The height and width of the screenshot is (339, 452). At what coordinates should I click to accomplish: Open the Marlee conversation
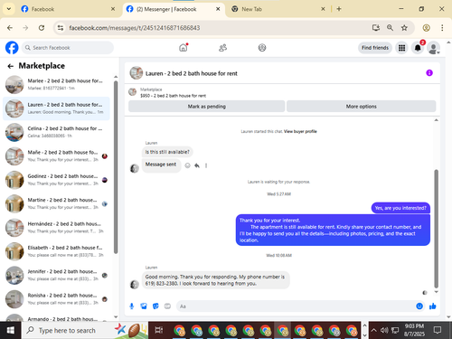pos(56,84)
